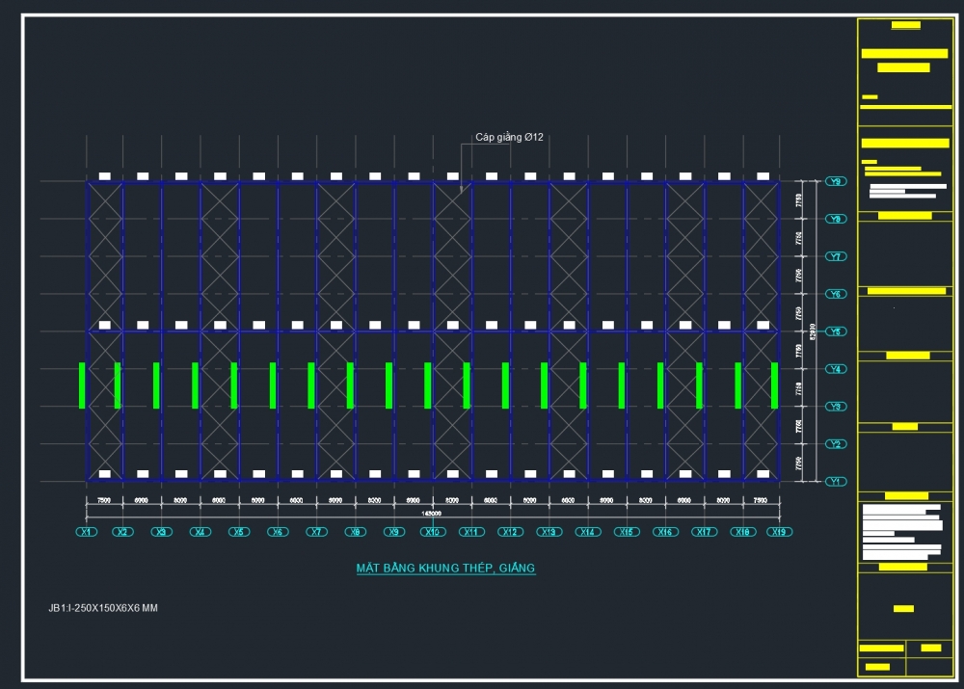Select the overall vertical dimension beside Y5
Image resolution: width=964 pixels, height=689 pixels.
click(813, 331)
